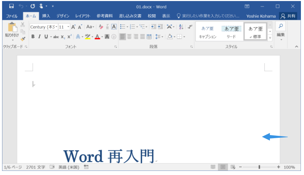The width and height of the screenshot is (304, 175).
Task: Cut selection with the scissors icon
Action: pos(23,24)
